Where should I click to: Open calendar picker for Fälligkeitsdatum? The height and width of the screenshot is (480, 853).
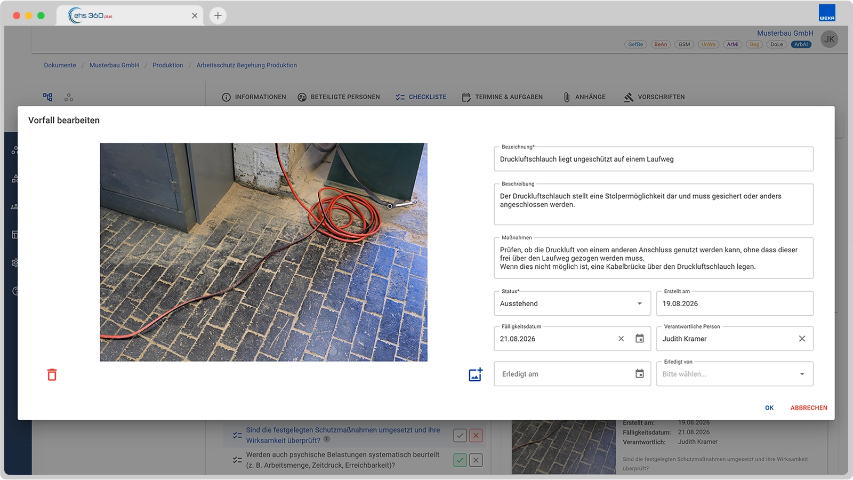pos(640,339)
